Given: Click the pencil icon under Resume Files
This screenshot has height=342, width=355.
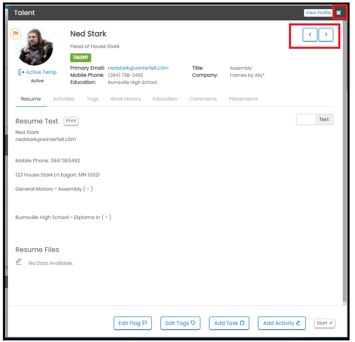Looking at the screenshot, I should (x=19, y=261).
